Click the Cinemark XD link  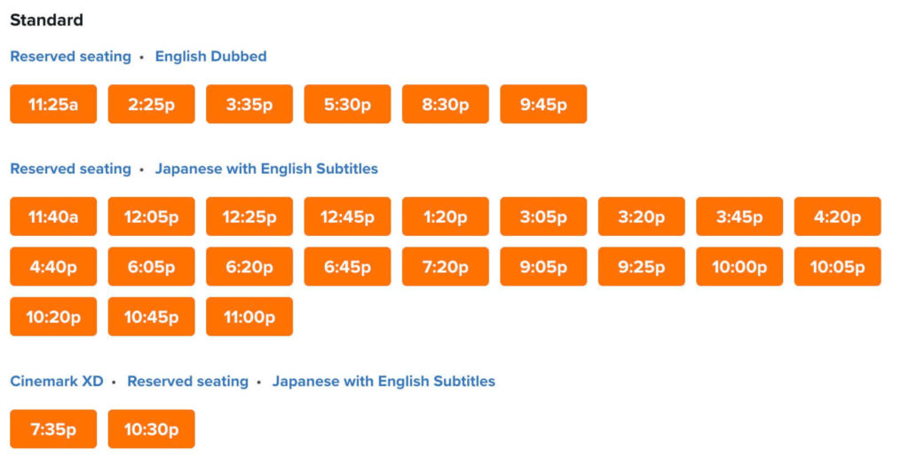click(57, 381)
